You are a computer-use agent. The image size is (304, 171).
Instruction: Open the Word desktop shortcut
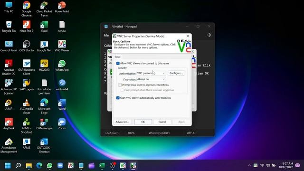pos(62,104)
